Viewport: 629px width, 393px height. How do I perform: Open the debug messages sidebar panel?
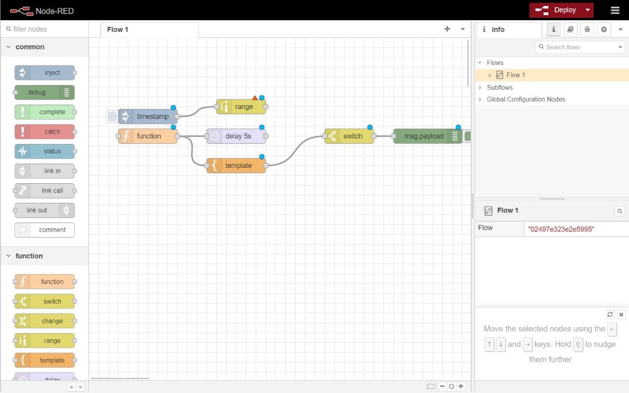tap(587, 29)
